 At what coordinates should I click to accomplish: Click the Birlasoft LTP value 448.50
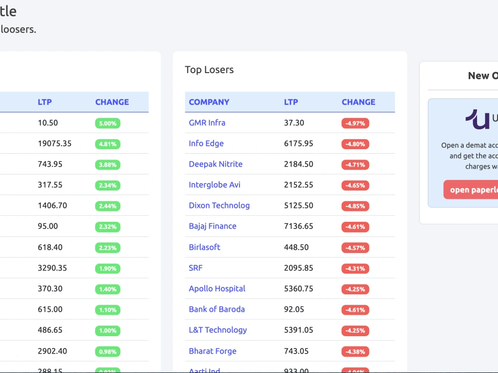(x=296, y=247)
